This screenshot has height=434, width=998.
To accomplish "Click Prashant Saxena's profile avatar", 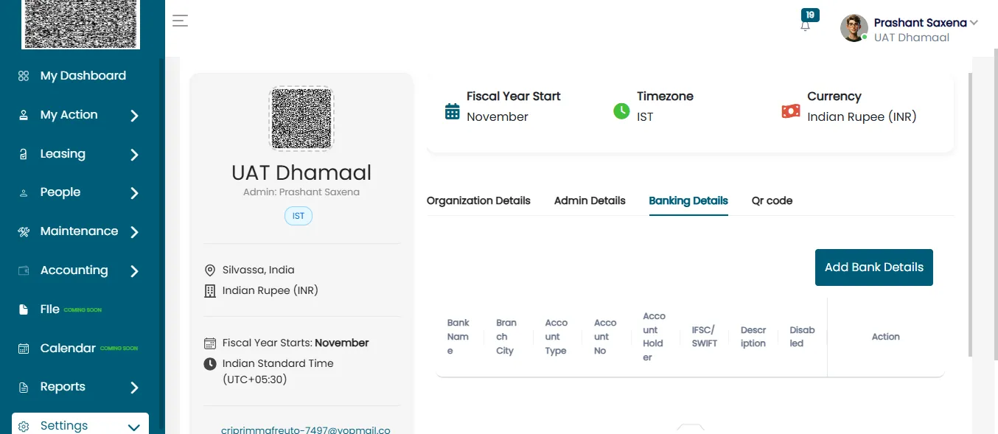I will click(854, 28).
